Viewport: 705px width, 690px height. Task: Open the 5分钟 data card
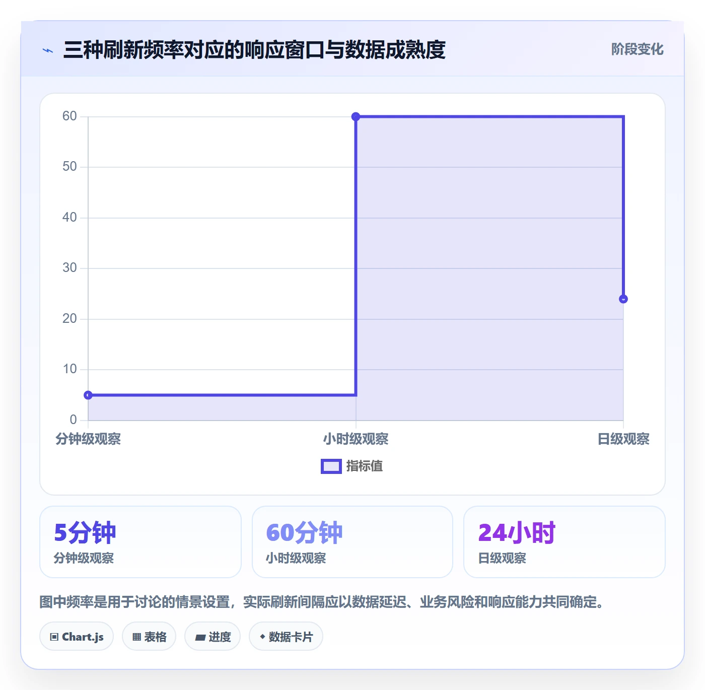pos(140,542)
